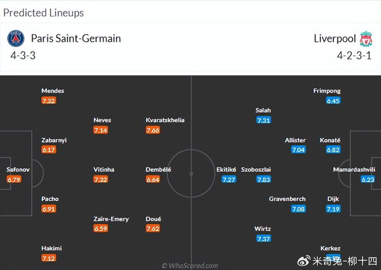Viewport: 381px width, 270px height.
Task: Select Salah's 7.31 rating badge
Action: click(x=263, y=120)
